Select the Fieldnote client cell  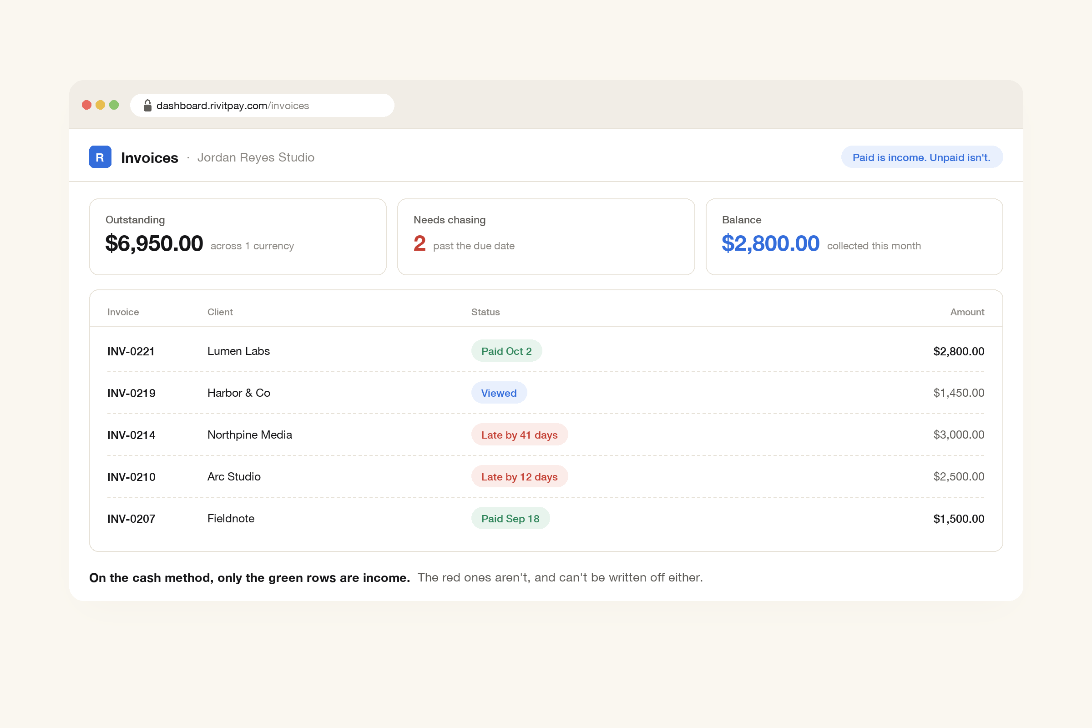click(231, 518)
